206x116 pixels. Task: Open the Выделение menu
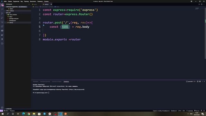(16, 1)
